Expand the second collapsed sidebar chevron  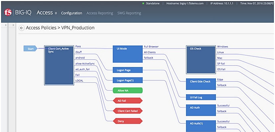[13, 25]
